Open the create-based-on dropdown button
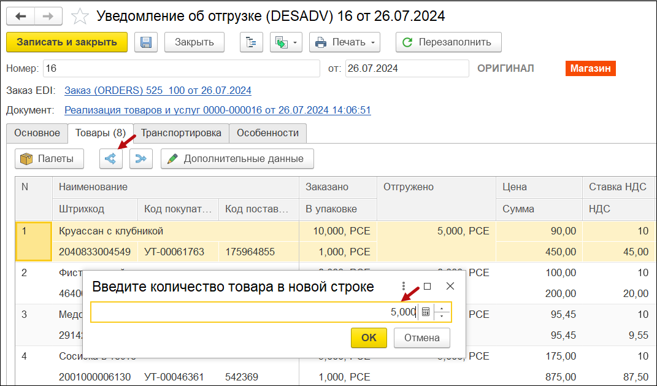This screenshot has width=657, height=386. click(x=286, y=42)
